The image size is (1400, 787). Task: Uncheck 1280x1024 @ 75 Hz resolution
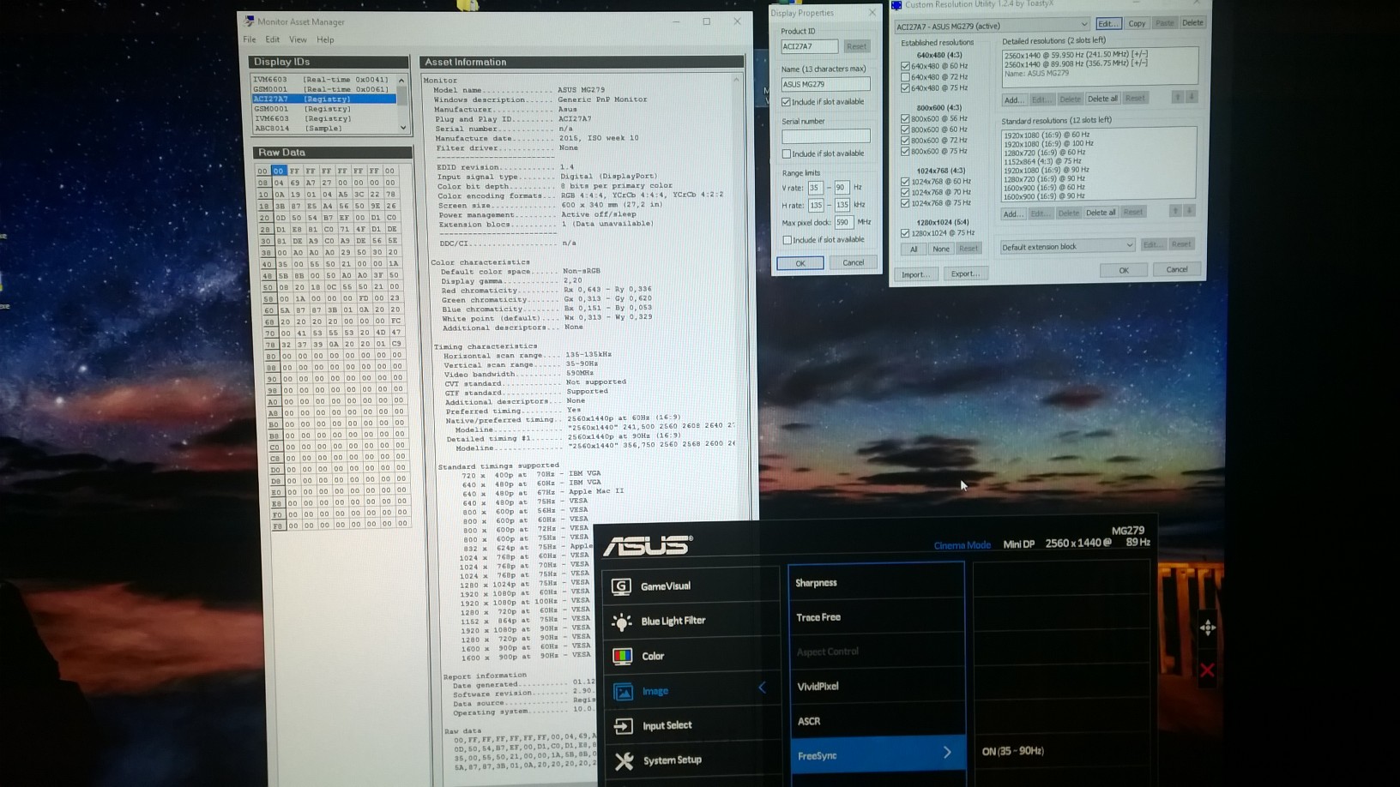pyautogui.click(x=905, y=233)
